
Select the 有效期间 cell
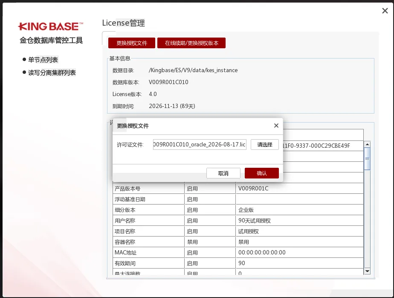pyautogui.click(x=148, y=263)
